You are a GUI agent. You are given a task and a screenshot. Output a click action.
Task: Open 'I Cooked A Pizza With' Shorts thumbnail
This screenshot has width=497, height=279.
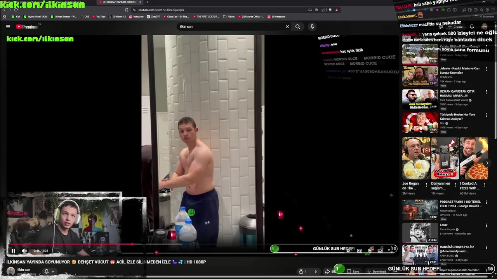point(474,158)
